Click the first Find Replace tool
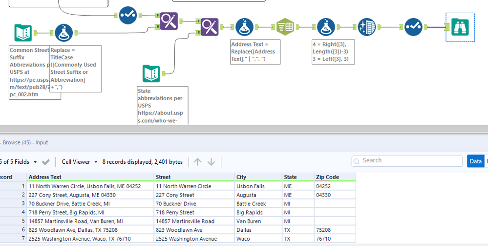 click(x=169, y=21)
